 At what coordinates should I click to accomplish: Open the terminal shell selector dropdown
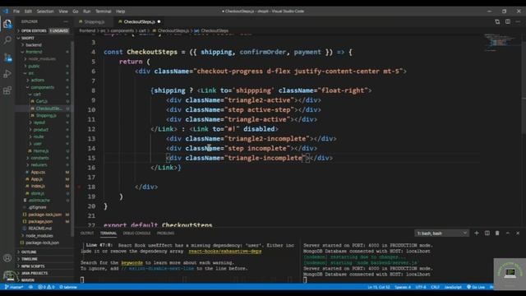[x=441, y=233]
